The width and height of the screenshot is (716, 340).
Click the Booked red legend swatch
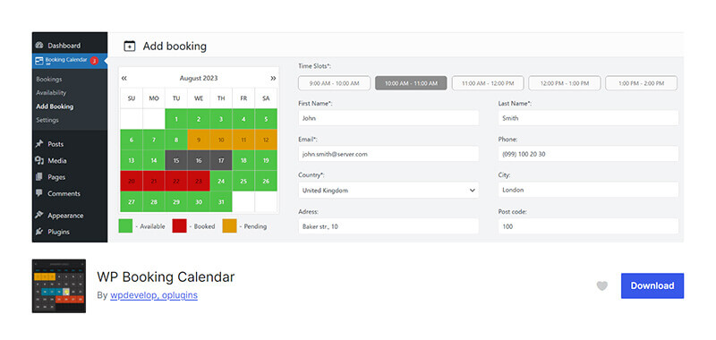180,225
